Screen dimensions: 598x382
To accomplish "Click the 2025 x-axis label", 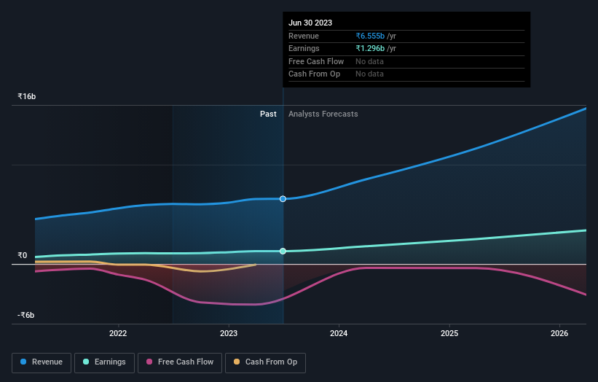I will tap(449, 333).
